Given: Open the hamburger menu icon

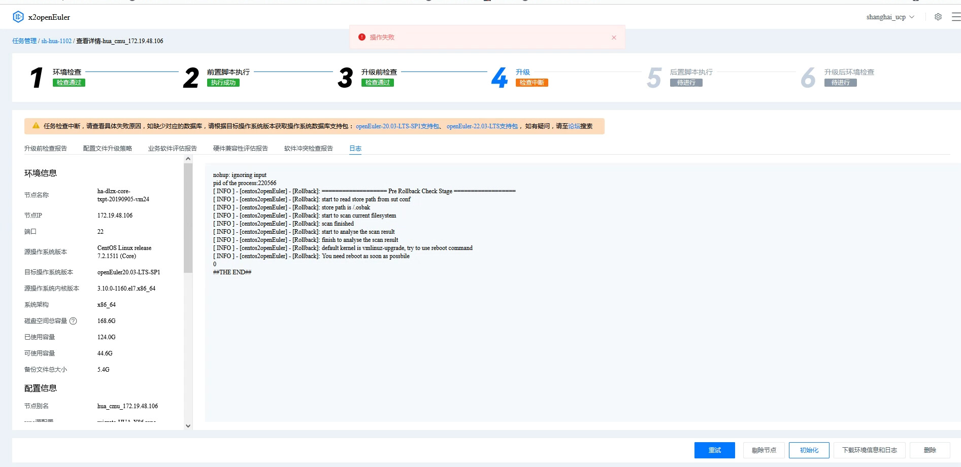Looking at the screenshot, I should click(x=955, y=17).
